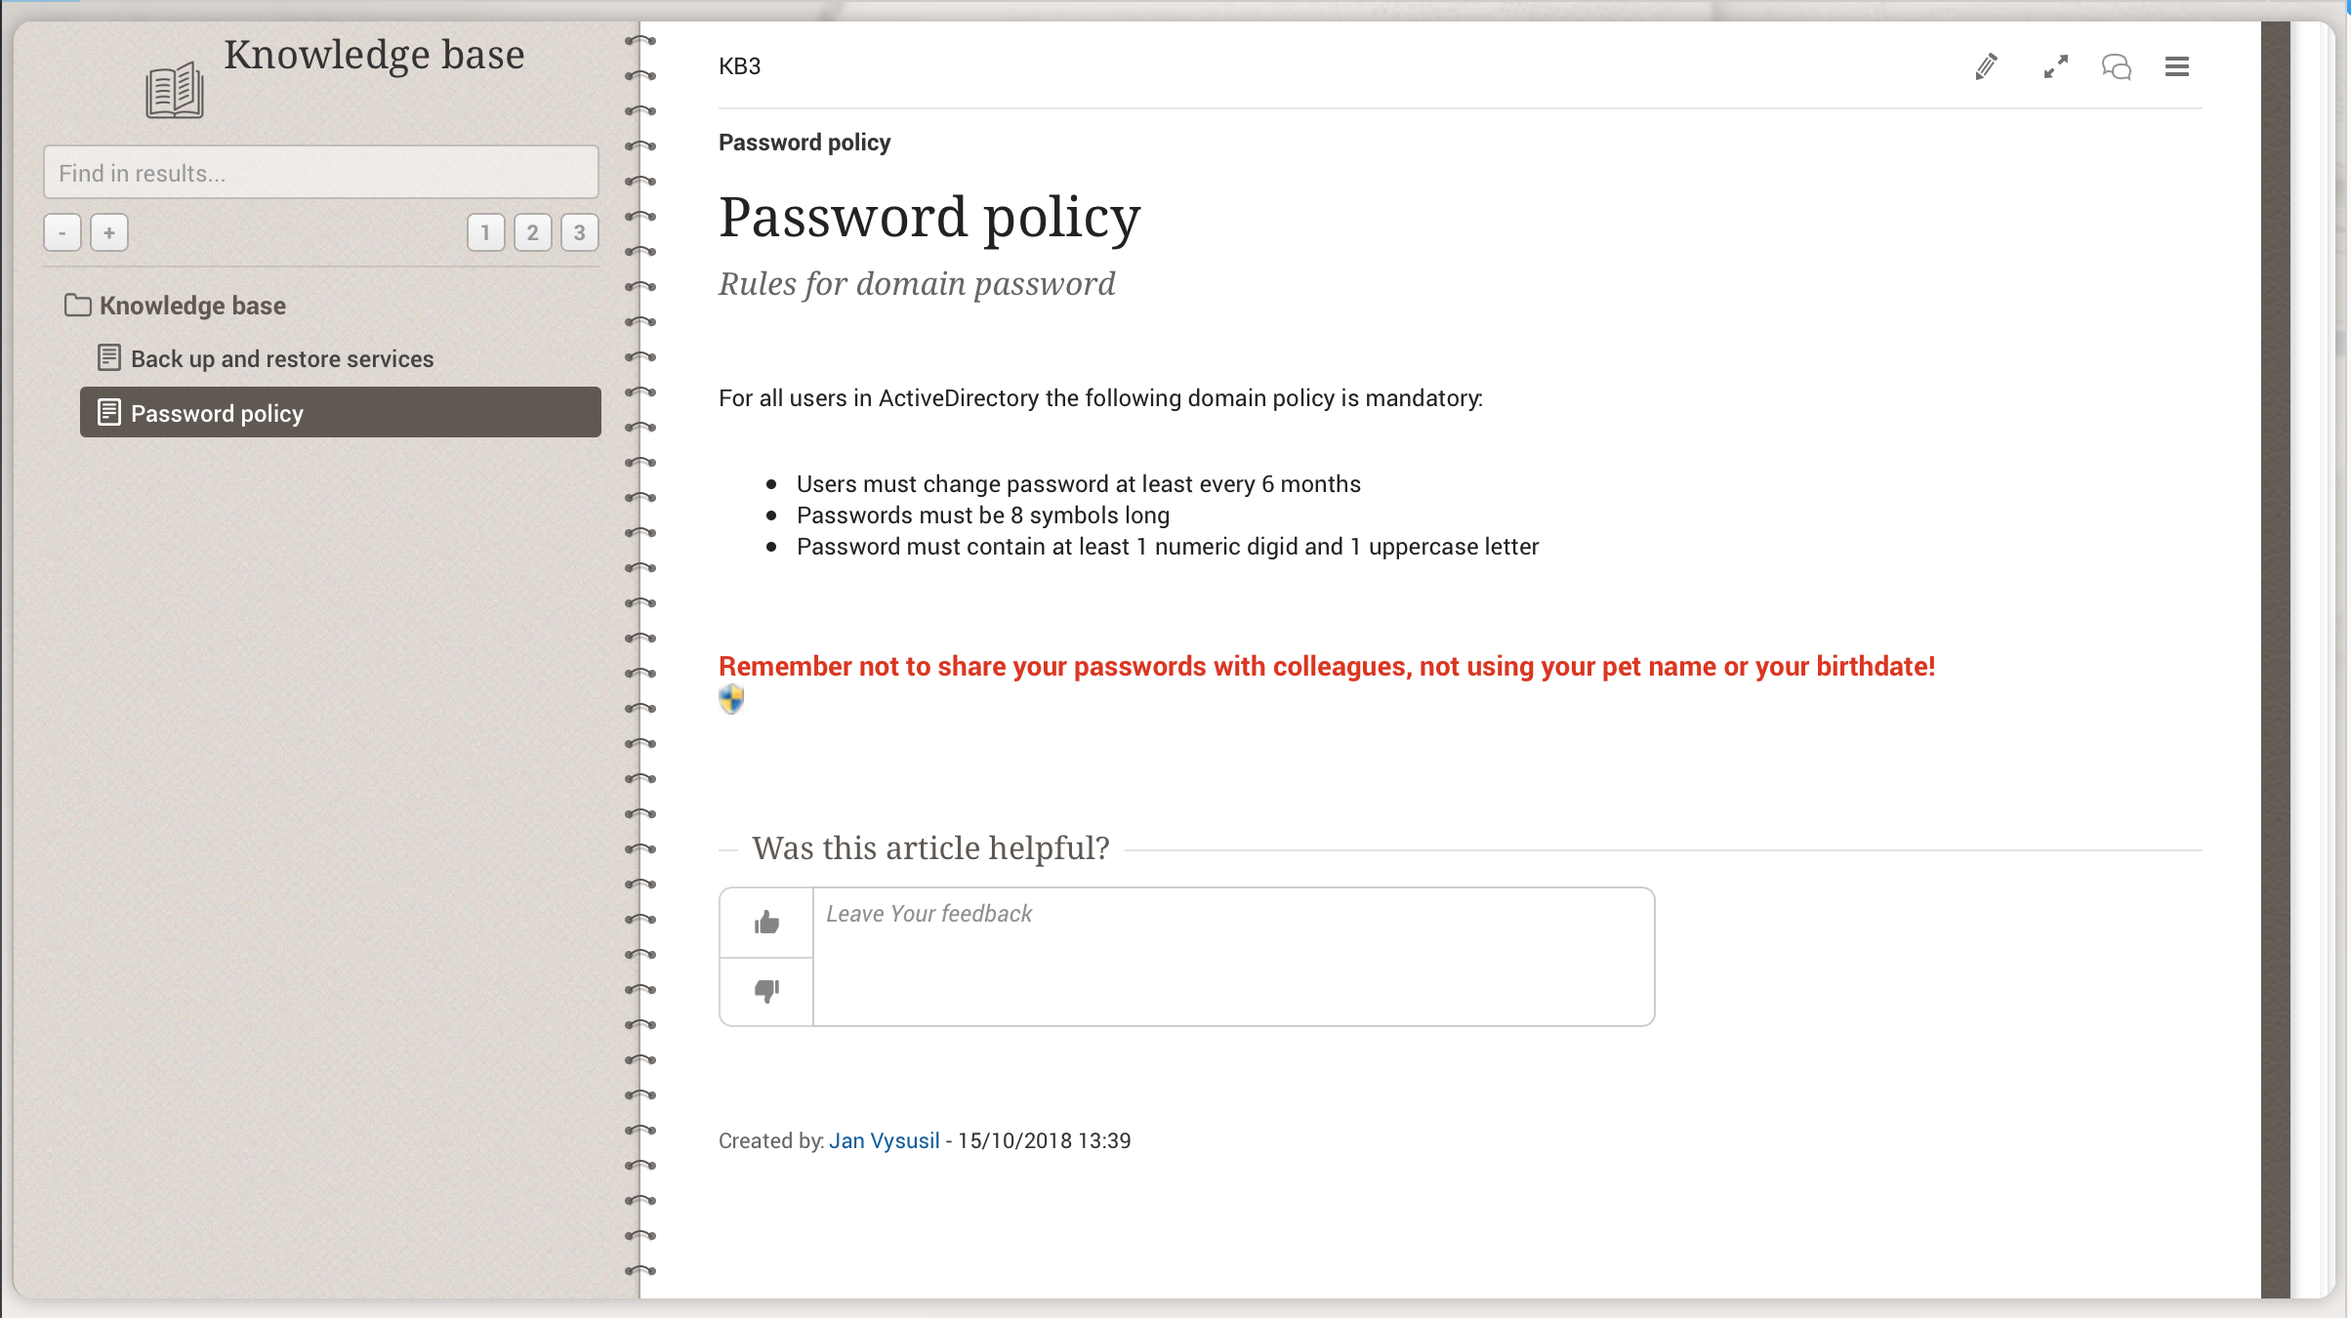
Task: Select Password policy in the tree
Action: (341, 412)
